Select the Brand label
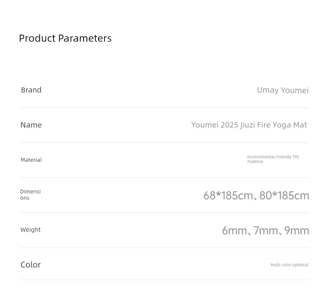 click(31, 90)
